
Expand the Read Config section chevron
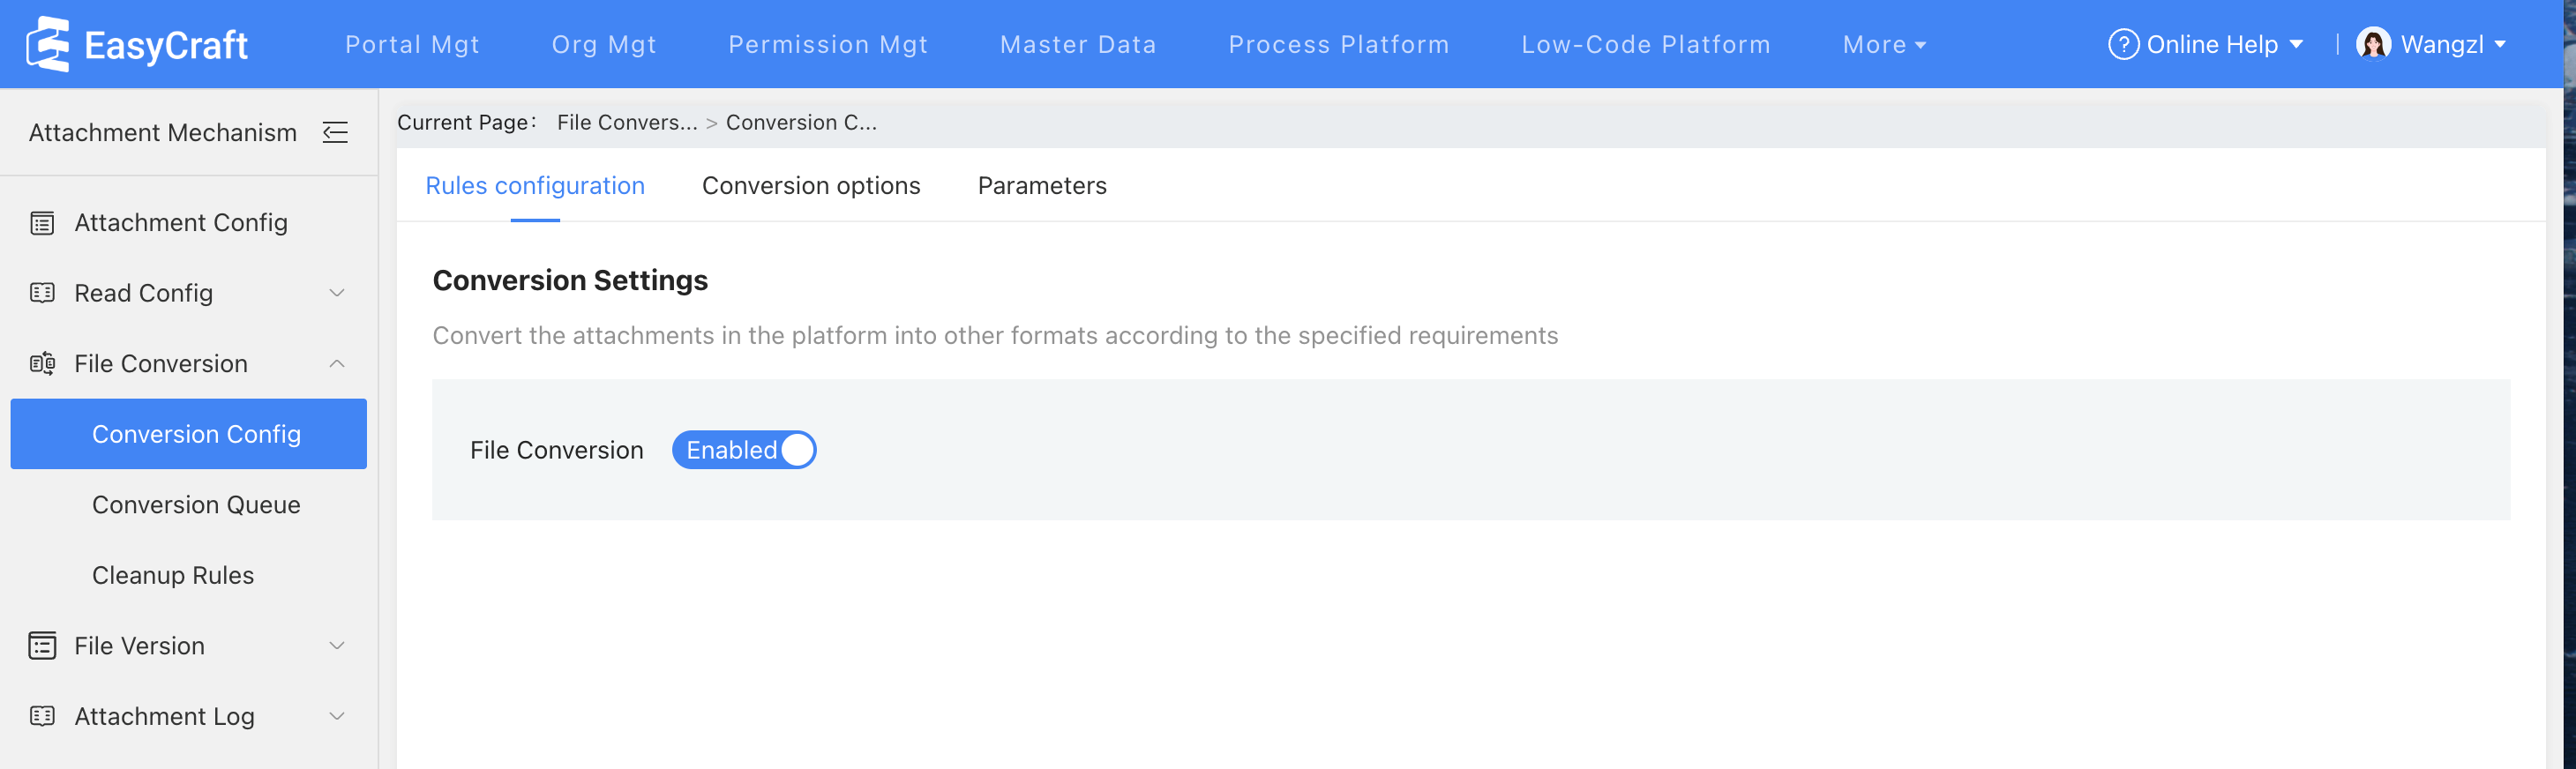coord(337,293)
